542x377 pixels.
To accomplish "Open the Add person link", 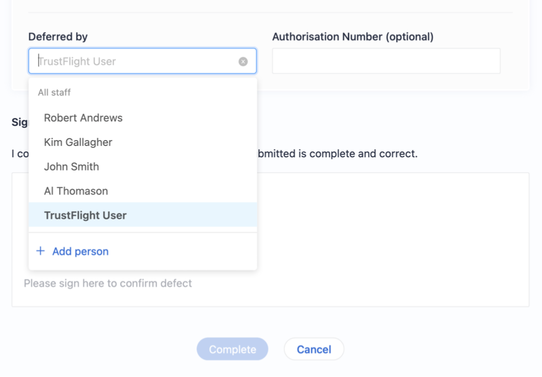I will [x=80, y=251].
